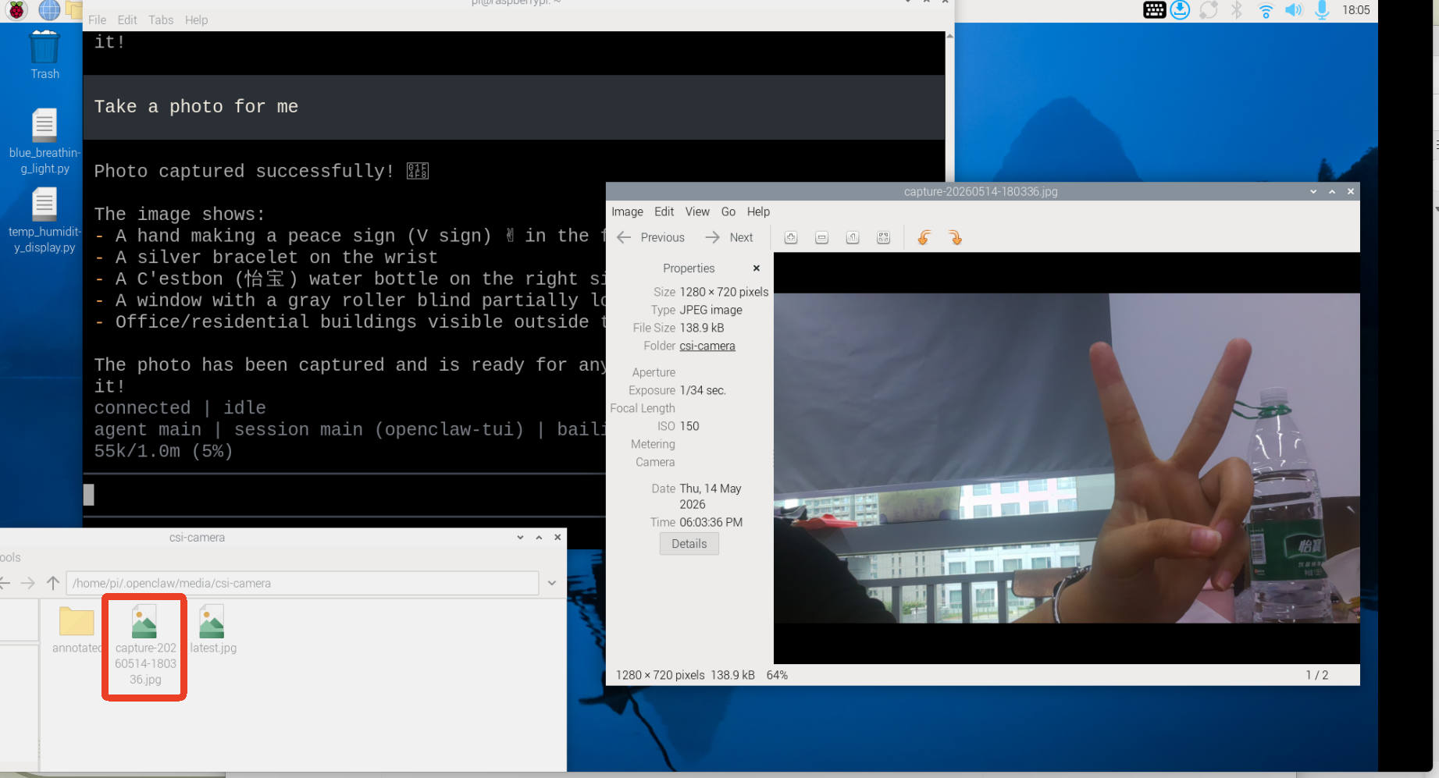The height and width of the screenshot is (778, 1439).
Task: Open the microphone control in system tray
Action: tap(1322, 10)
